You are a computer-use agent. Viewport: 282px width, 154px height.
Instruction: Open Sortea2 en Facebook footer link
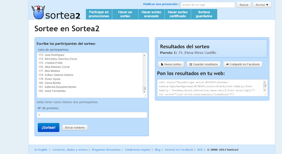click(x=179, y=150)
